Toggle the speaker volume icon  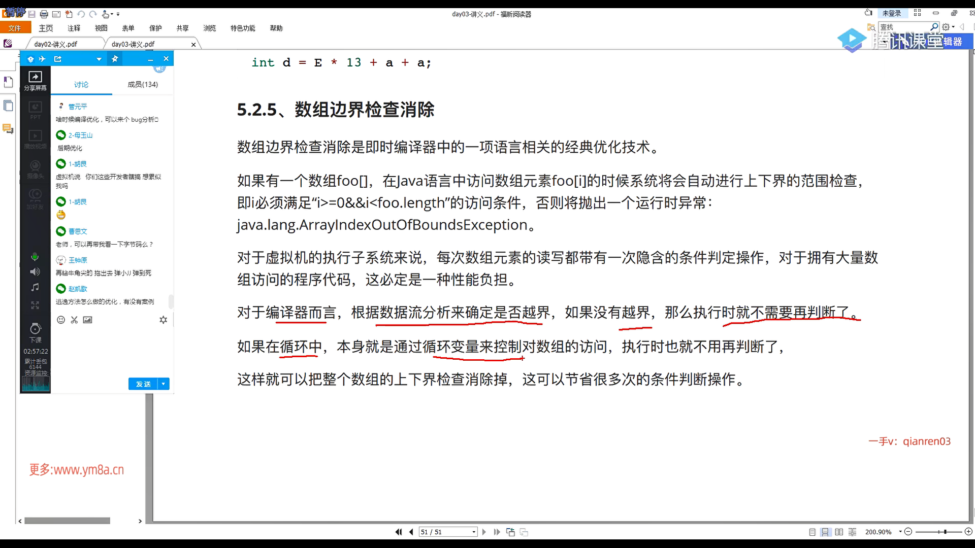[35, 272]
